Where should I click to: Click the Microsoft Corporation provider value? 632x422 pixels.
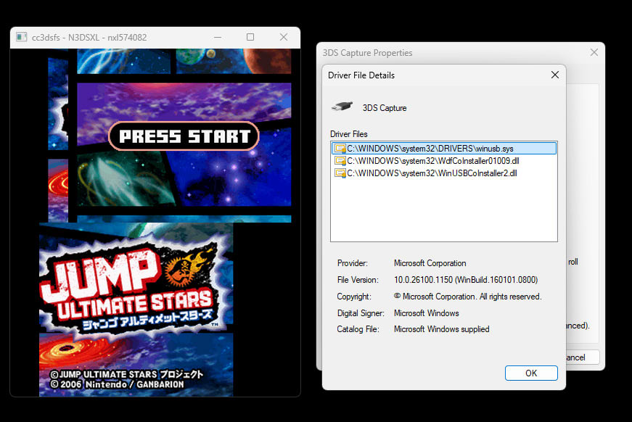click(430, 263)
